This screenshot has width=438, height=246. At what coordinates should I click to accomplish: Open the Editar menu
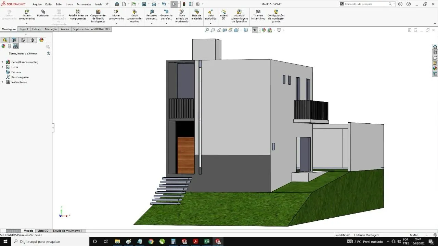pyautogui.click(x=49, y=4)
